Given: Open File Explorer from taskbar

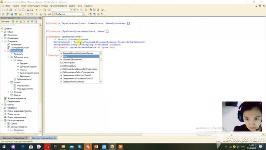Looking at the screenshot, I should pyautogui.click(x=63, y=147).
